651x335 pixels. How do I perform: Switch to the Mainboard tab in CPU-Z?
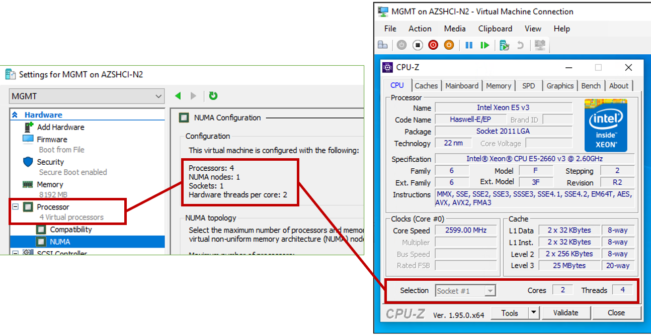pos(461,86)
